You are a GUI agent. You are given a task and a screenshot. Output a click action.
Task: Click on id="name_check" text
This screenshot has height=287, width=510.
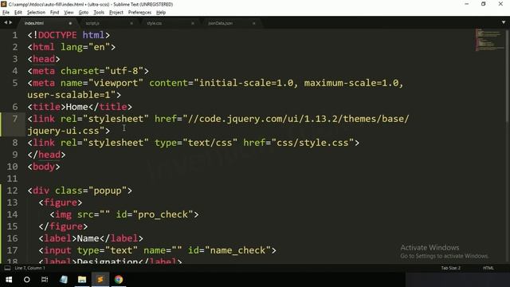click(x=229, y=250)
